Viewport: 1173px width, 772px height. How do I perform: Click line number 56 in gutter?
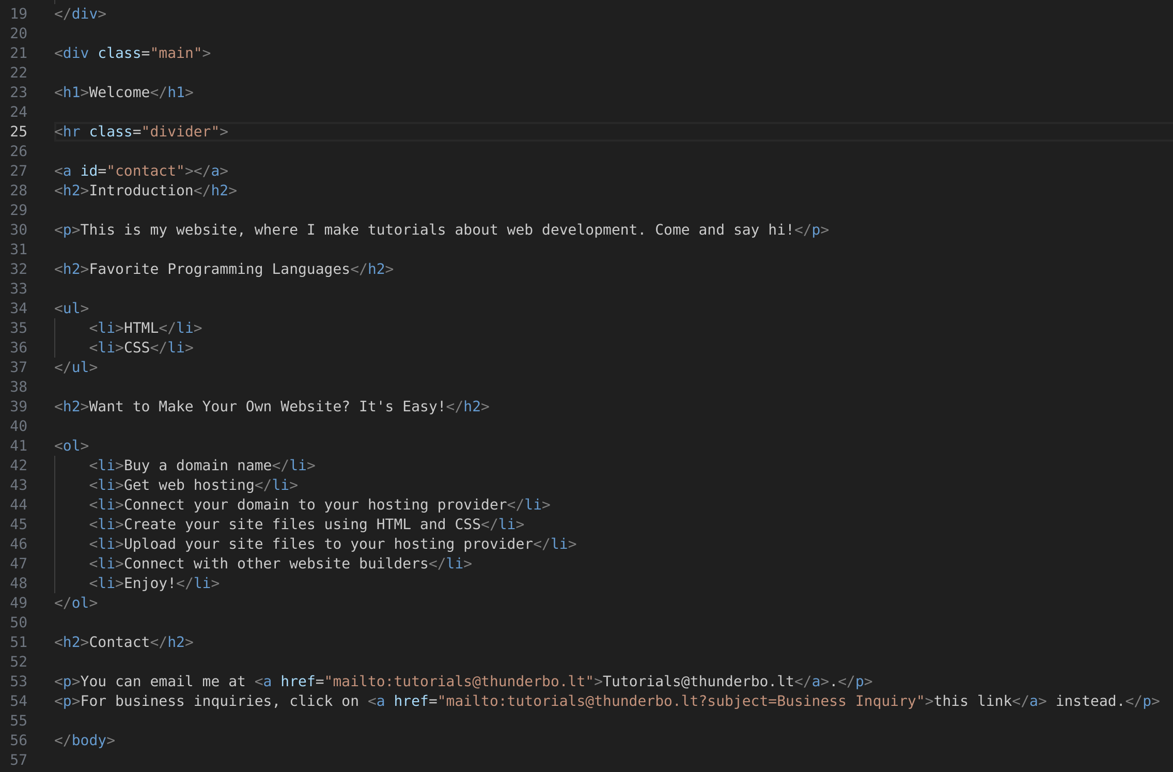pyautogui.click(x=19, y=740)
